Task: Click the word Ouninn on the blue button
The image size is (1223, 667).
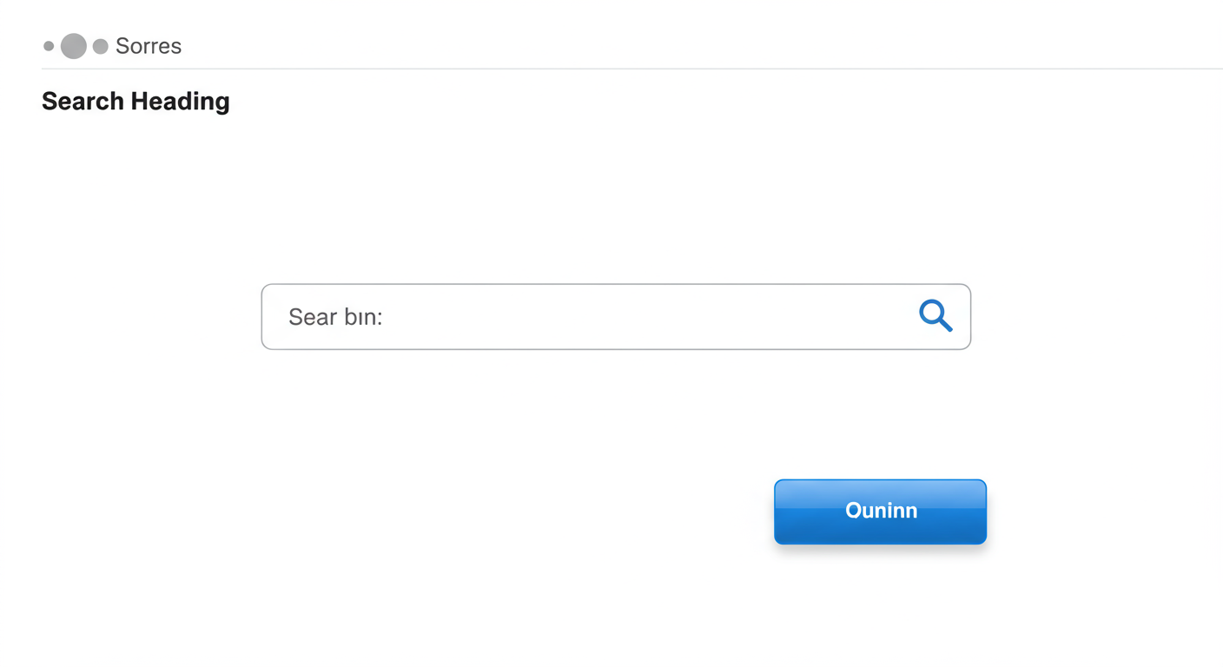Action: [x=881, y=511]
